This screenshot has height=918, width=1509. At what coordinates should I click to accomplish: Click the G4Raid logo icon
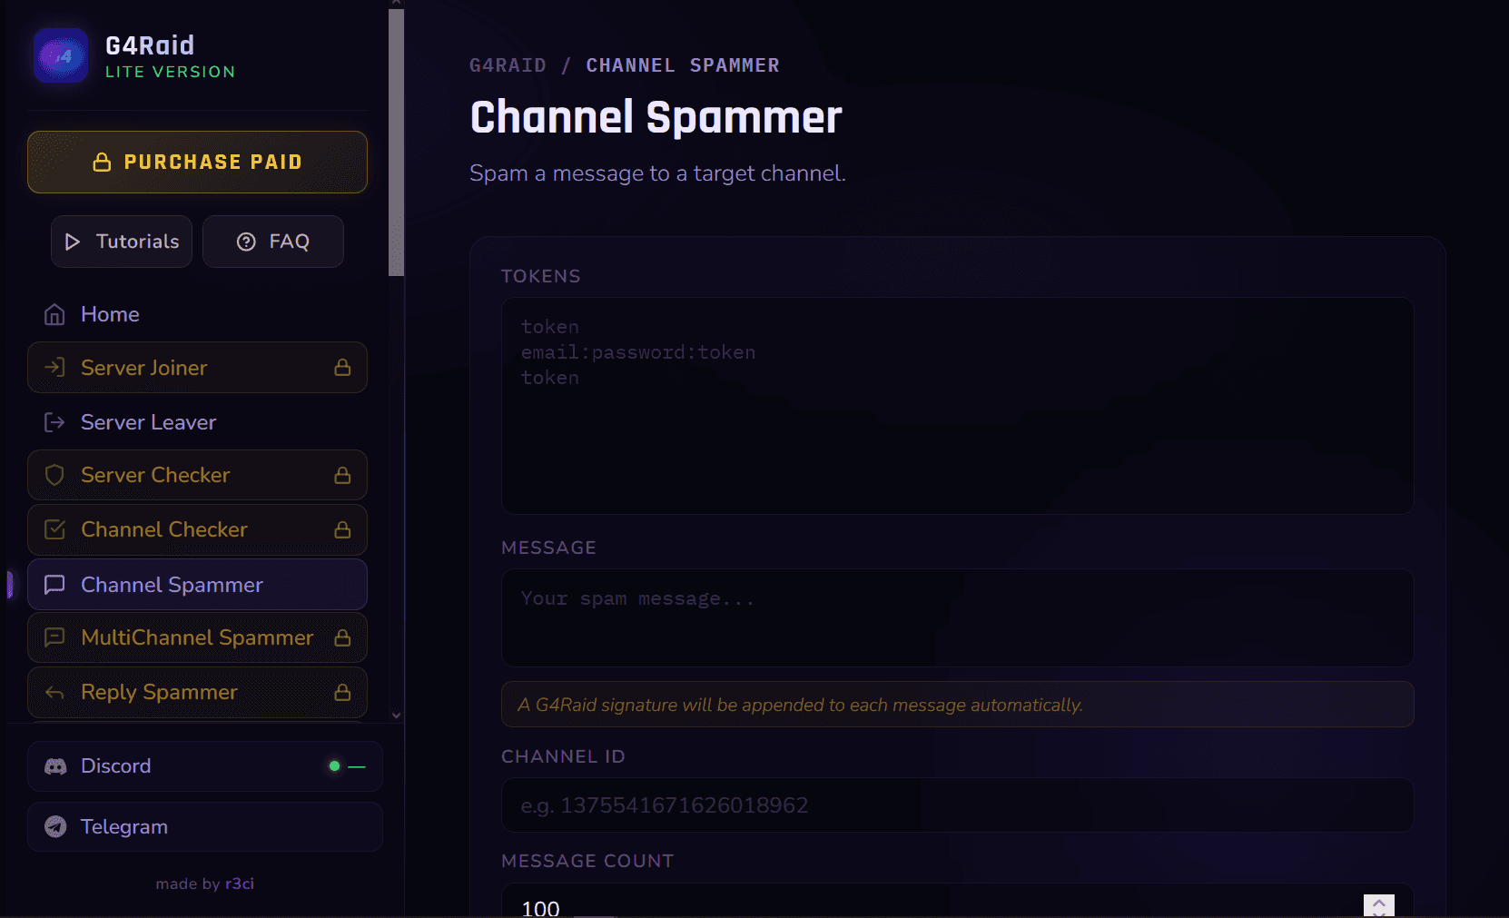coord(61,56)
